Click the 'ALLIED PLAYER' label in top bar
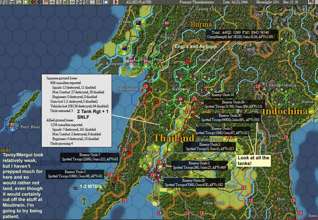The image size is (318, 220). [x=139, y=2]
